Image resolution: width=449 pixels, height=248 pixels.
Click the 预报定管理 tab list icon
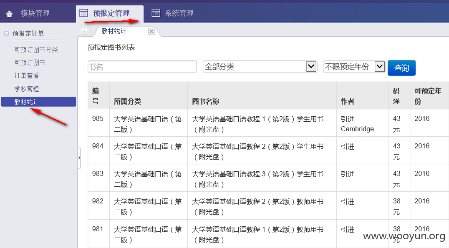[83, 13]
